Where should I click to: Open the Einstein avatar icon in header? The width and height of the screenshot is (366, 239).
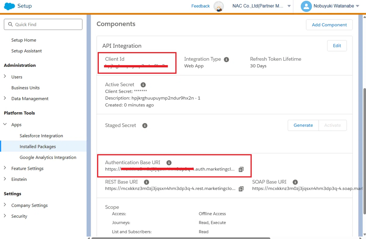coord(218,6)
